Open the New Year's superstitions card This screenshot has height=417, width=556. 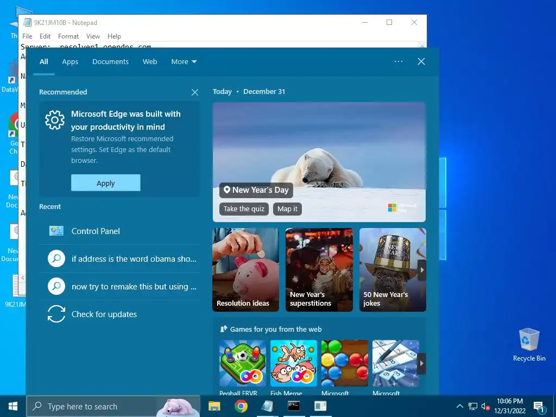click(319, 270)
